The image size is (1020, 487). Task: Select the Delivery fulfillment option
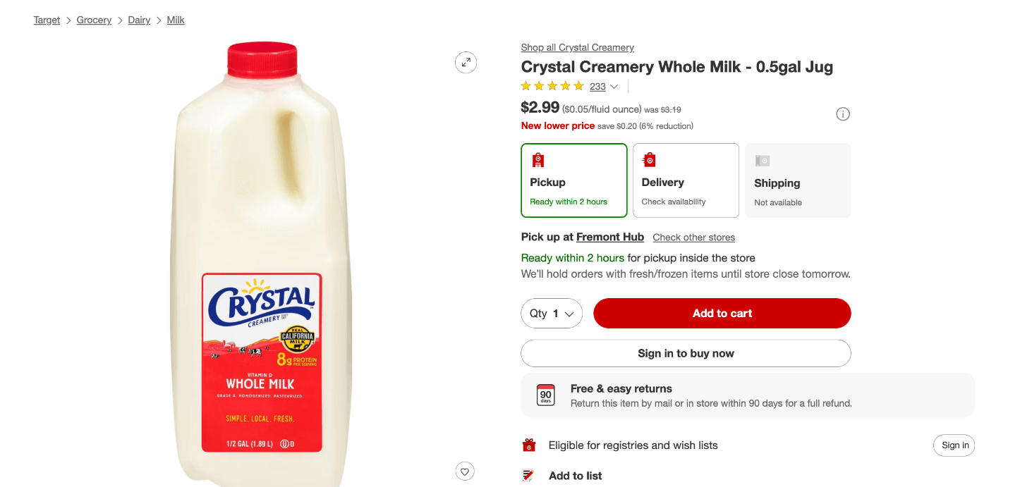click(x=686, y=180)
